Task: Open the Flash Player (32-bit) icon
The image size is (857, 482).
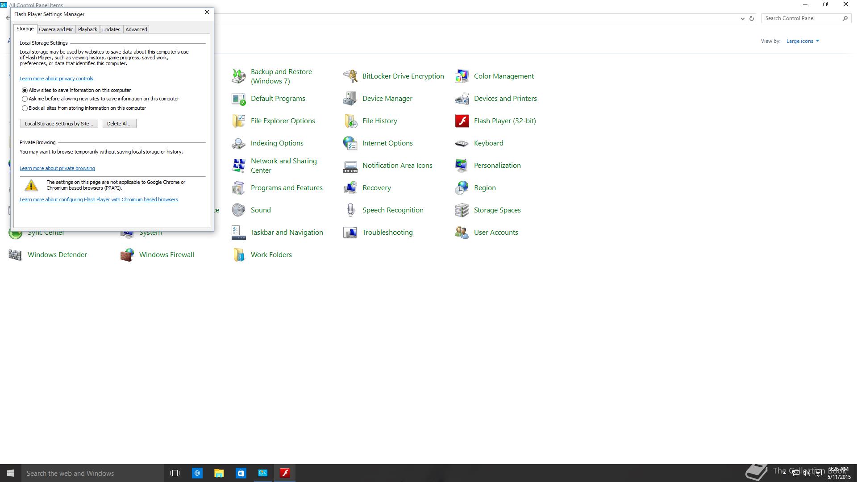Action: click(x=462, y=121)
